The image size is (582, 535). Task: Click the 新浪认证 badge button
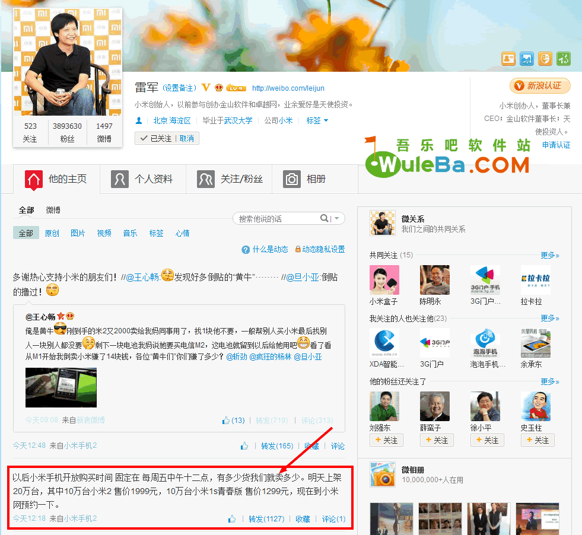[x=540, y=86]
